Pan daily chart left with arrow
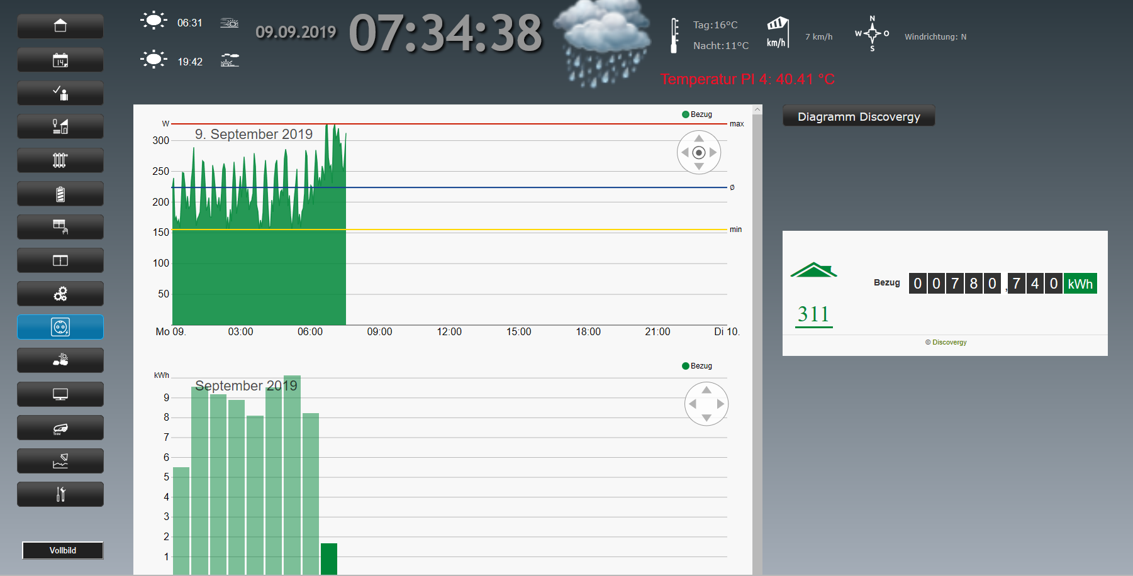The image size is (1133, 576). coord(685,153)
